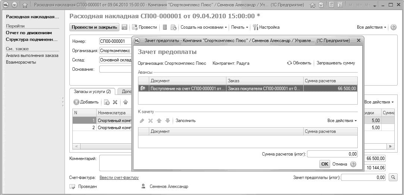This screenshot has height=195, width=404.
Task: Click Обновить in the prepayment dialog
Action: tap(299, 63)
